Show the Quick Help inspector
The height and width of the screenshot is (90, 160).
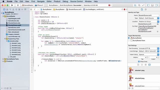(x=145, y=9)
